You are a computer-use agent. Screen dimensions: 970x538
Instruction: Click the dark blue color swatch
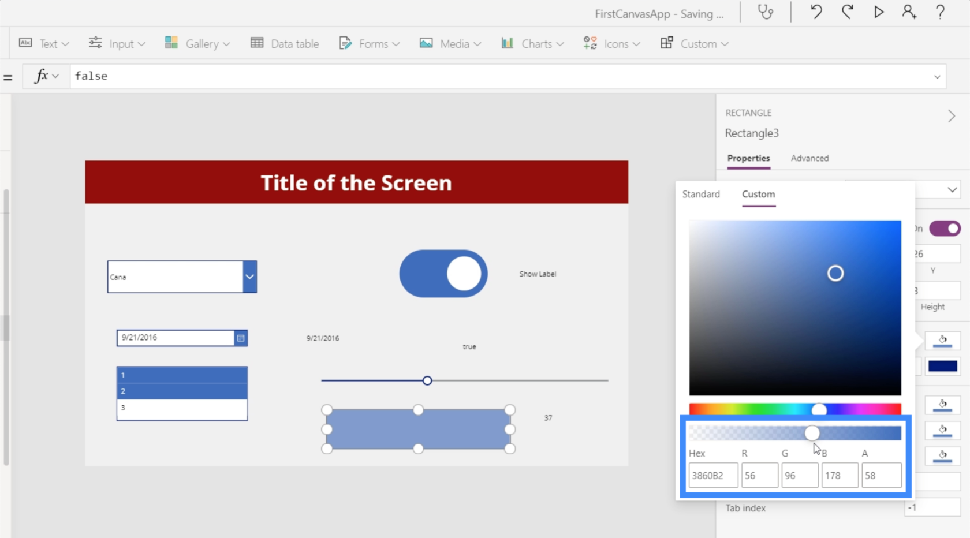pyautogui.click(x=942, y=366)
